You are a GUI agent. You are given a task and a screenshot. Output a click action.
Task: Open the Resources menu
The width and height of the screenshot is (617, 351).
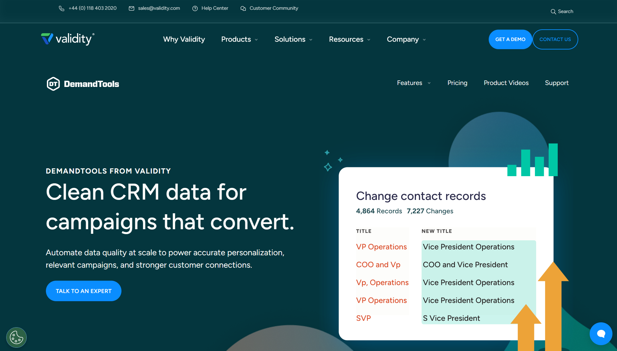tap(346, 39)
